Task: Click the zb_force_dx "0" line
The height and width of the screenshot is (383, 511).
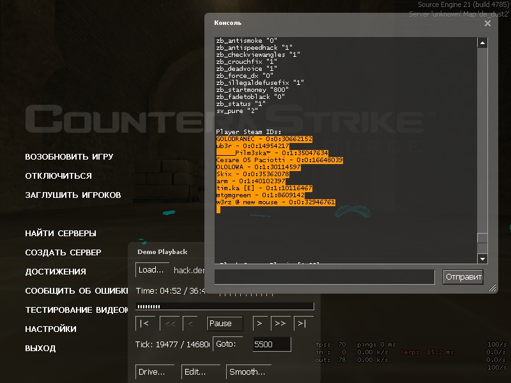Action: point(245,75)
